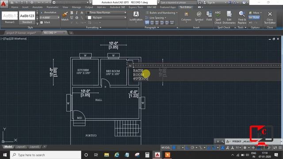
Task: Switch to the RECORD 1 drawing tab
Action: [50, 33]
